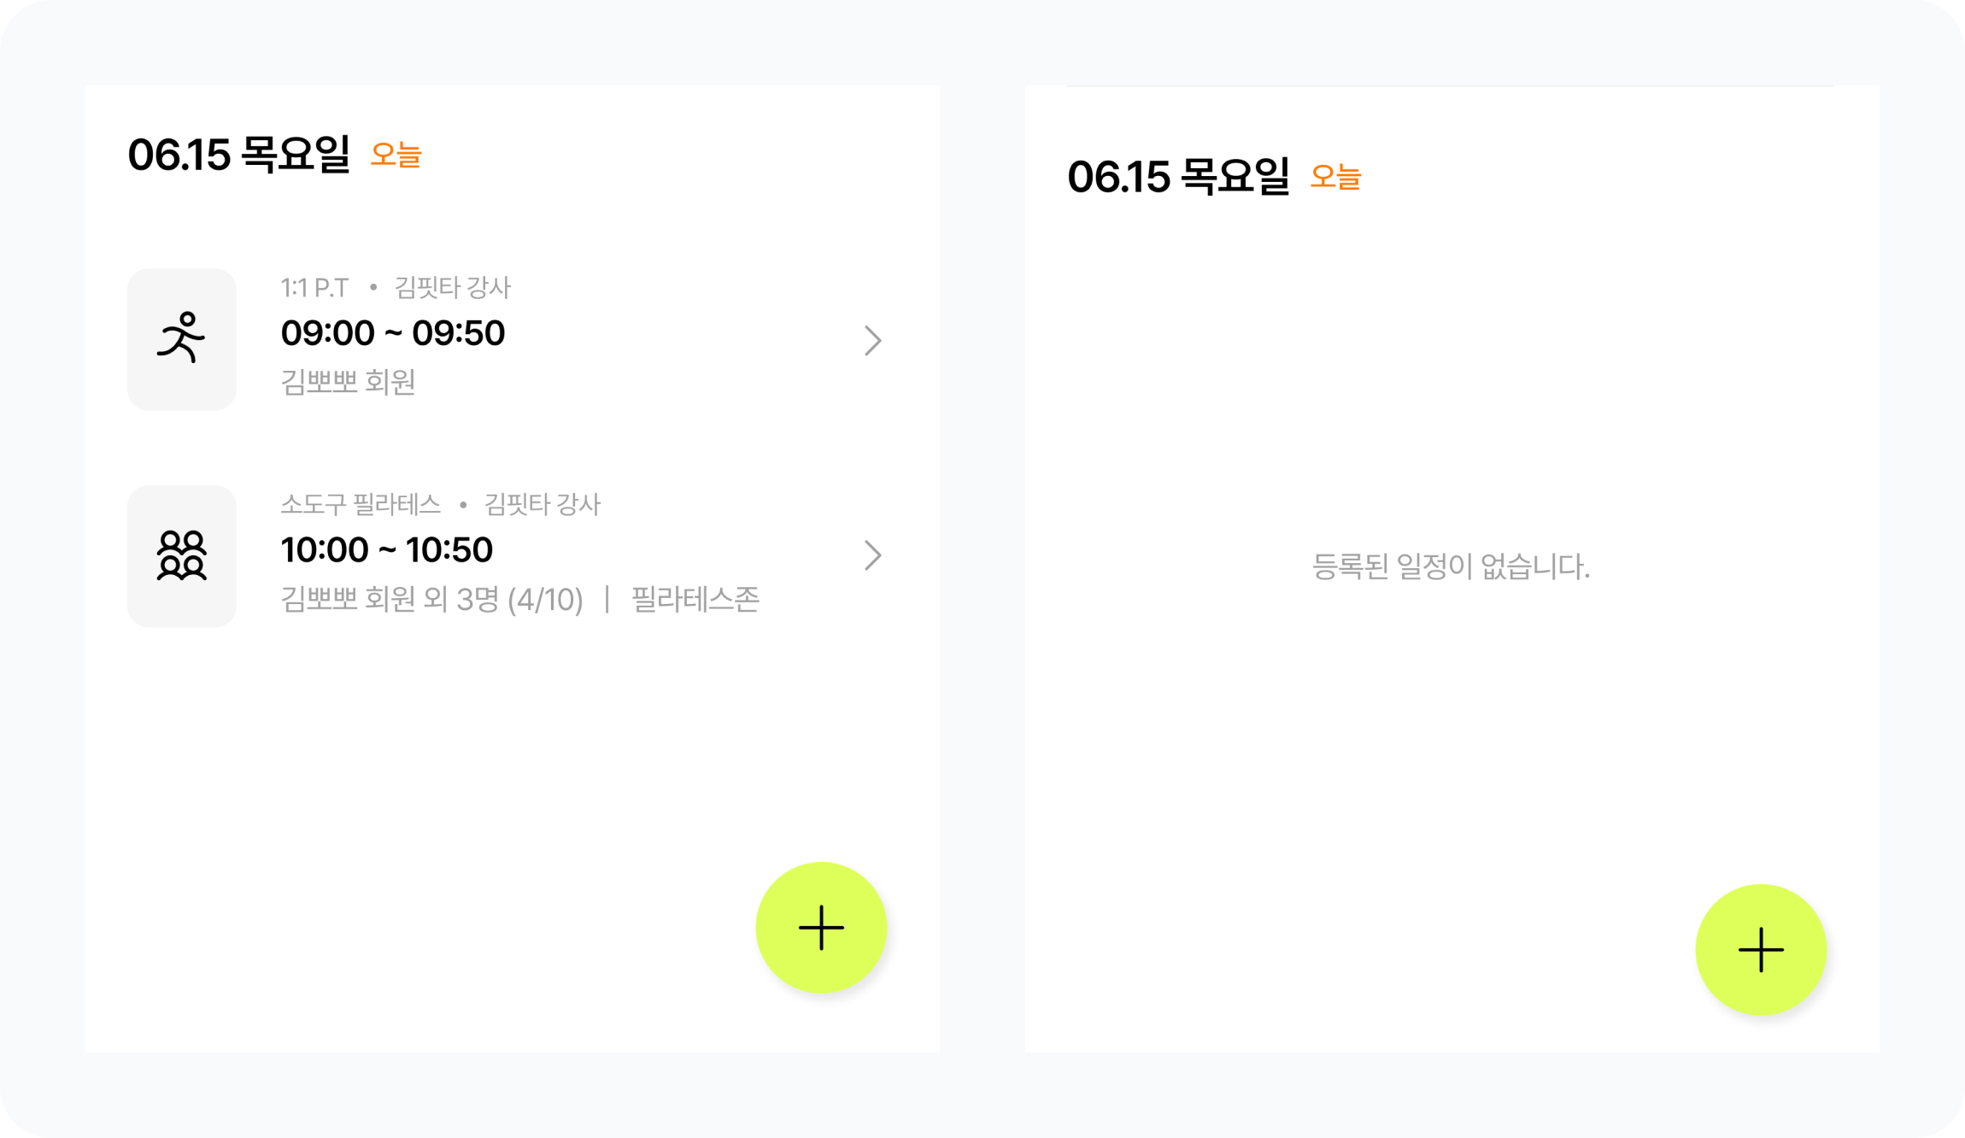Open the 09:00 ~ 09:50 session chevron
The height and width of the screenshot is (1138, 1965).
[872, 340]
